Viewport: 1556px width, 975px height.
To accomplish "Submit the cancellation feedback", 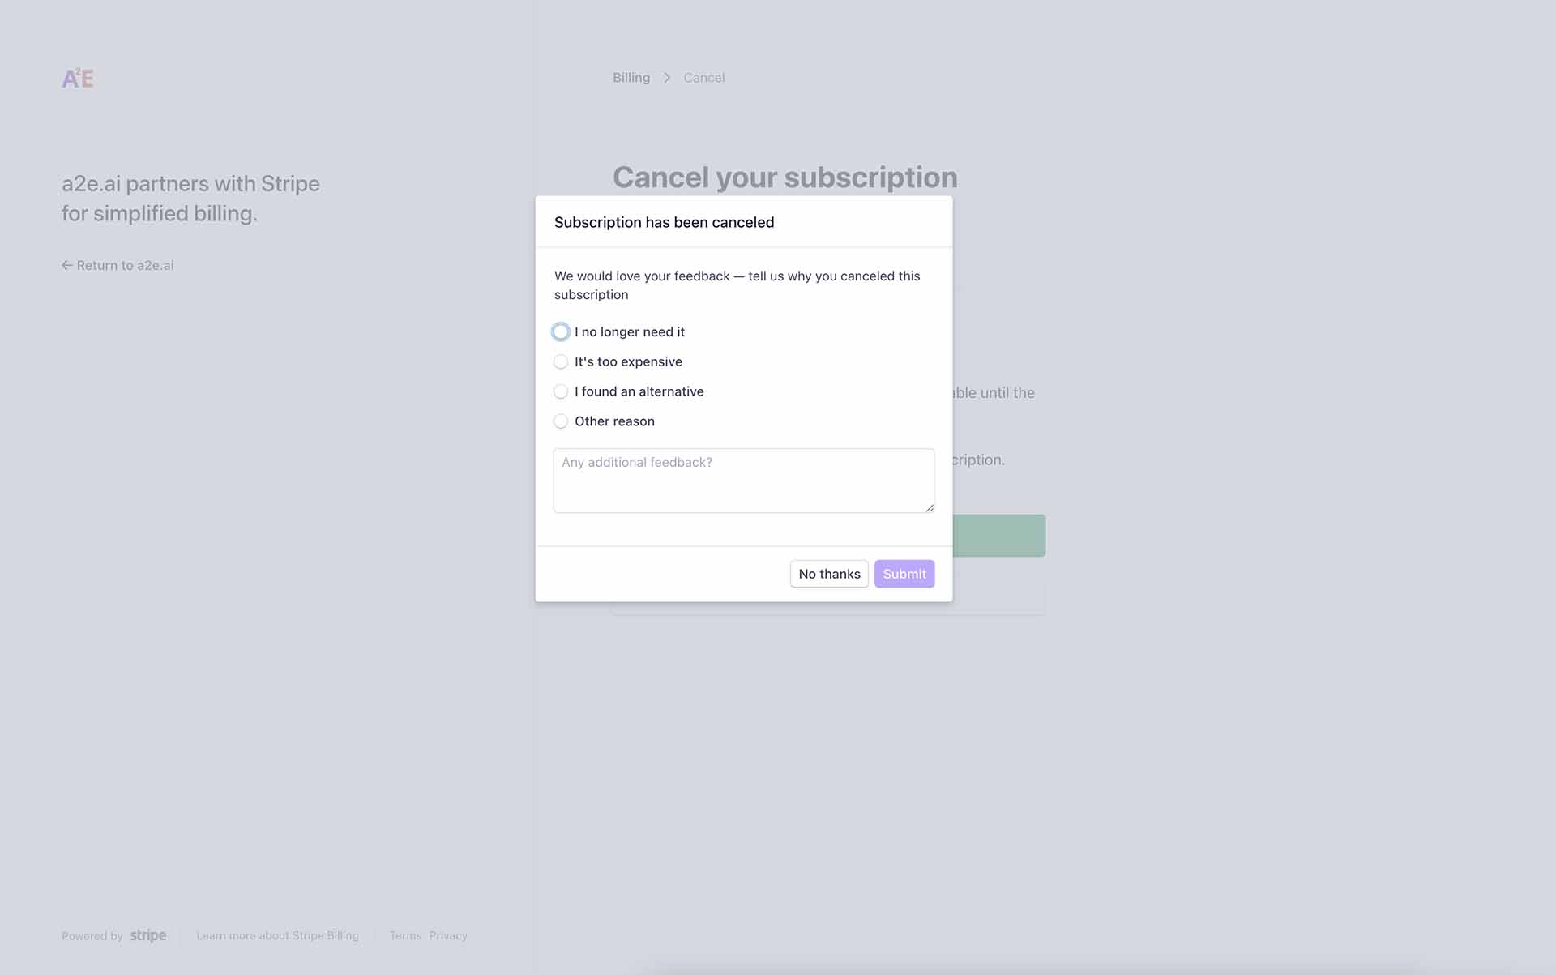I will tap(904, 574).
